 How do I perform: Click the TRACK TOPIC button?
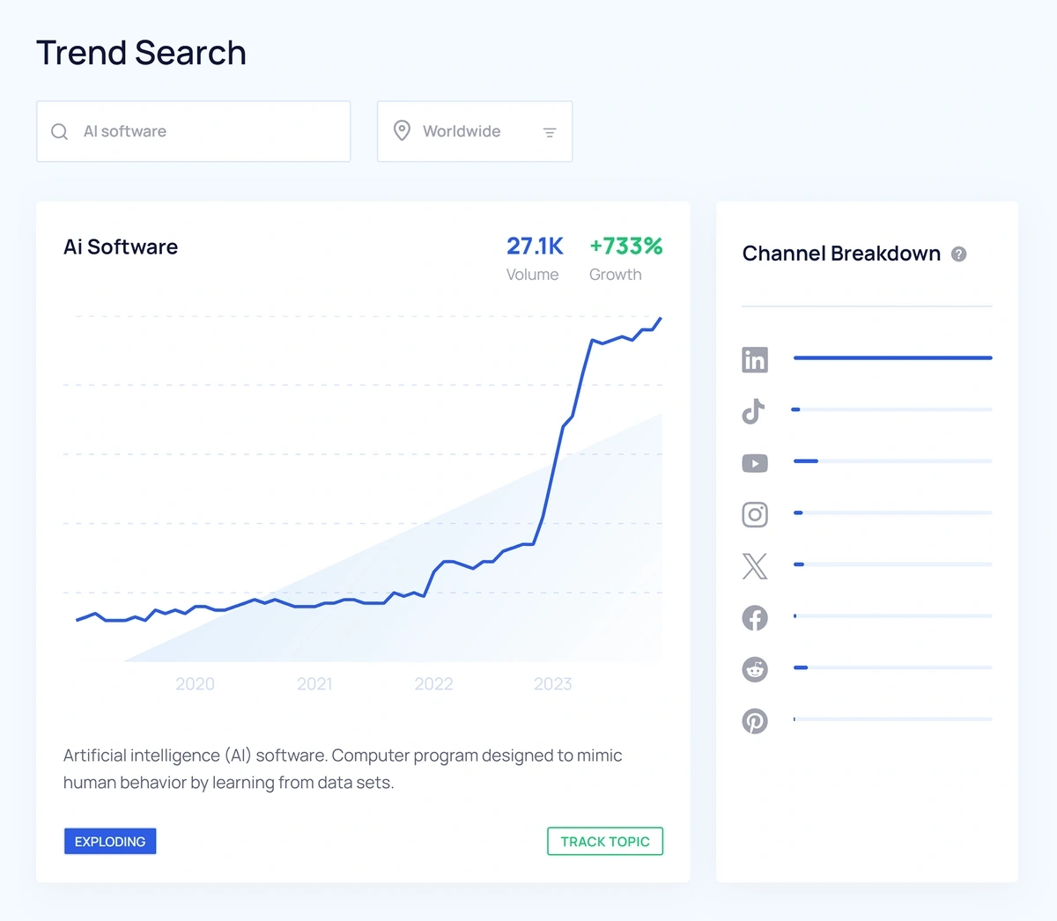(x=605, y=841)
